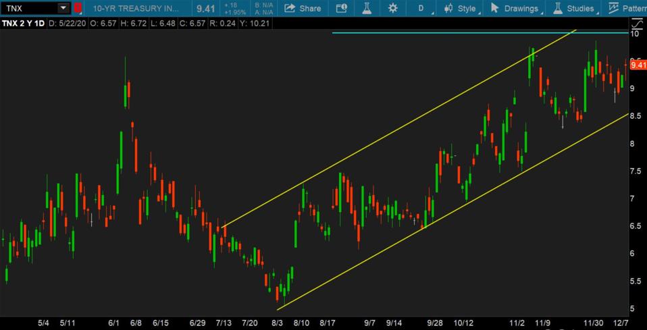647x330 pixels.
Task: Click the H: 6.72 high value
Action: tap(133, 24)
